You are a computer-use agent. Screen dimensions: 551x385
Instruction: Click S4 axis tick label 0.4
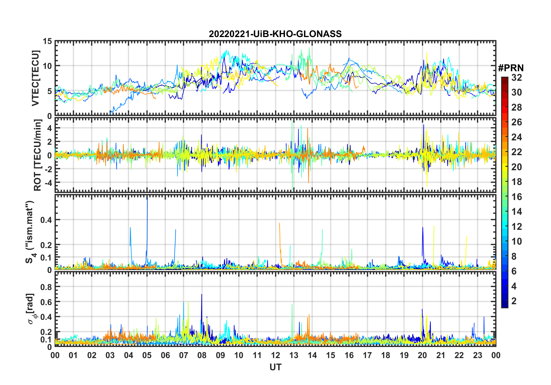point(46,220)
